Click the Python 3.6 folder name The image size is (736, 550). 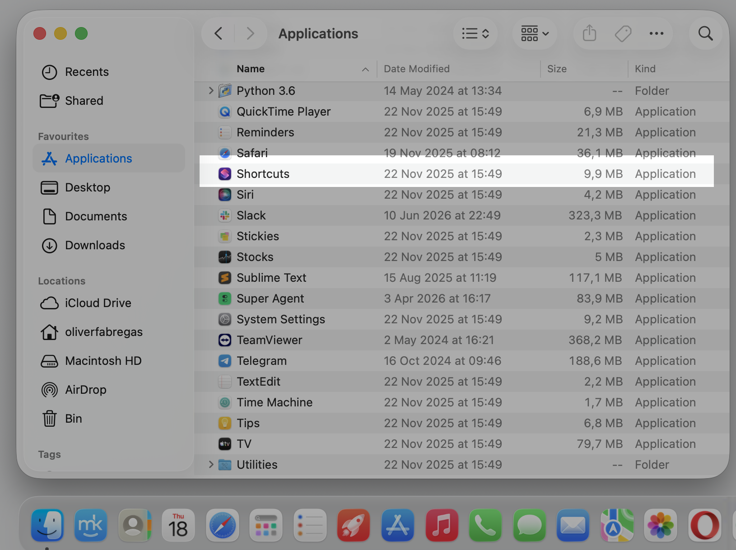point(266,91)
